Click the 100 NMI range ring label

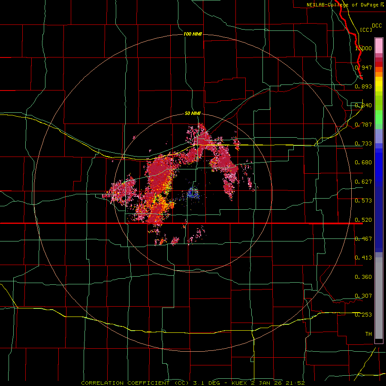[x=193, y=34]
